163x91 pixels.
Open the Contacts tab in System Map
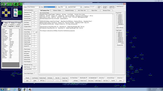(x=18, y=25)
